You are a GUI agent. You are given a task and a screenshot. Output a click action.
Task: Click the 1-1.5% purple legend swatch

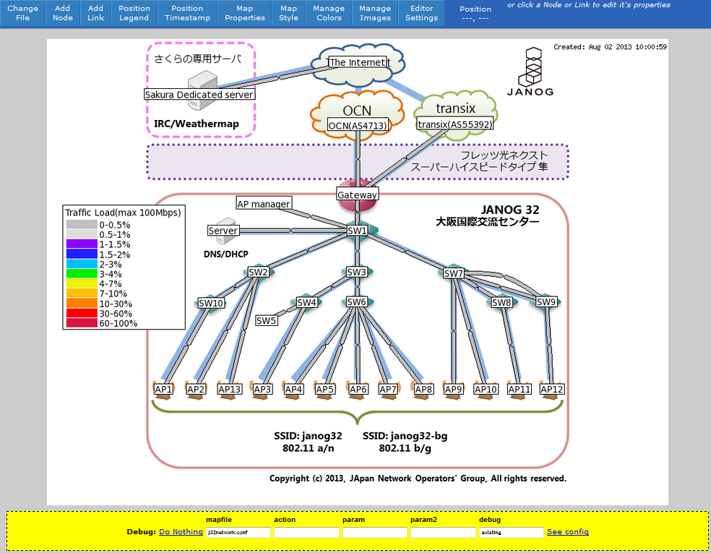[82, 244]
